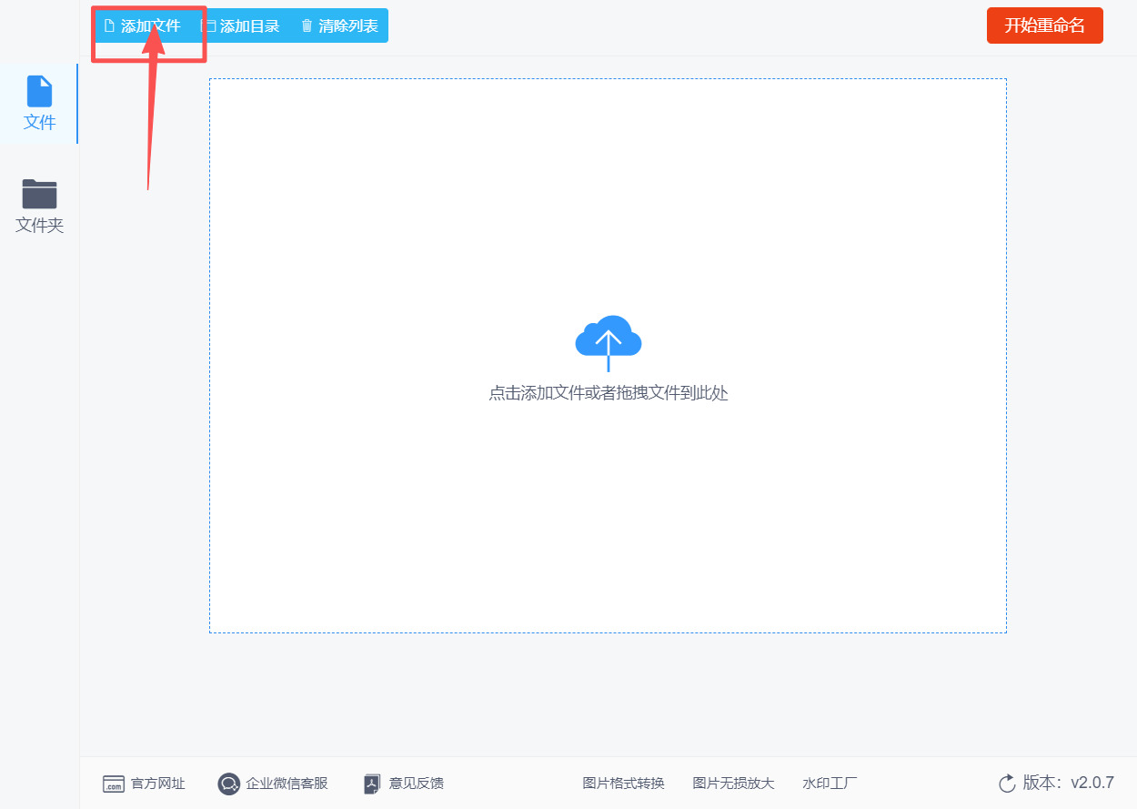Open the 图片格式转换 tool link
This screenshot has height=809, width=1137.
(x=624, y=784)
